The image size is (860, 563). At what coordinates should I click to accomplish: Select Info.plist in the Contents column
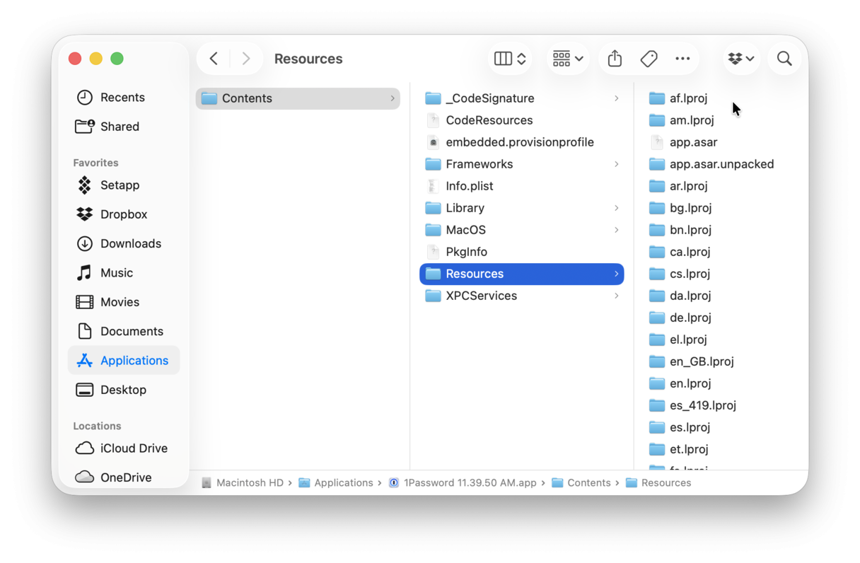pos(470,185)
